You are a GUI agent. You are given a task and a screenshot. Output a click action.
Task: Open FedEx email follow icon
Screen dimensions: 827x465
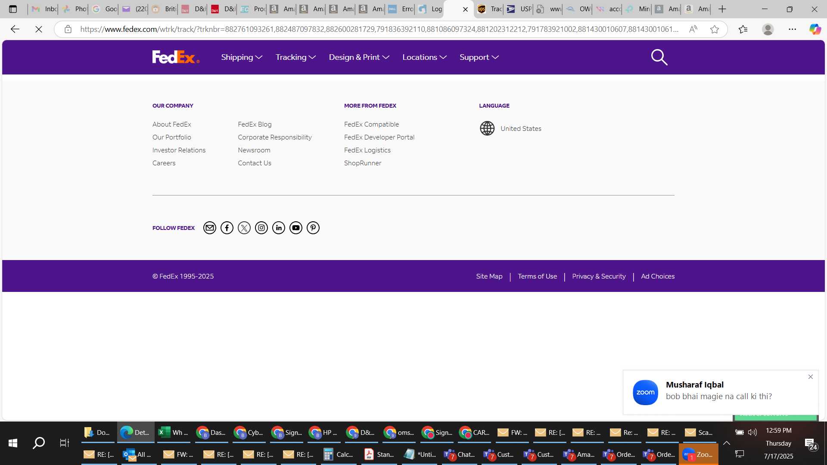[x=210, y=228]
